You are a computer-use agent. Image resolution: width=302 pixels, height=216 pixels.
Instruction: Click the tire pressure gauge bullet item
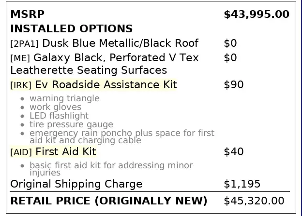(x=71, y=124)
